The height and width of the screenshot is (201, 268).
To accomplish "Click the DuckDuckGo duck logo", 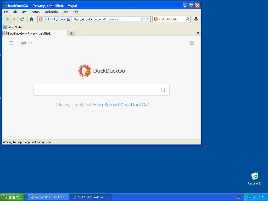I will tap(85, 71).
